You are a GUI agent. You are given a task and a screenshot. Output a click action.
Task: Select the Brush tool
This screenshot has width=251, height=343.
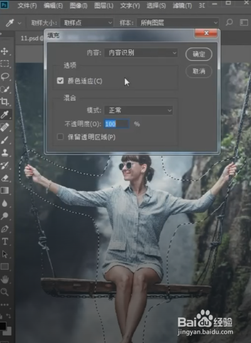4,140
